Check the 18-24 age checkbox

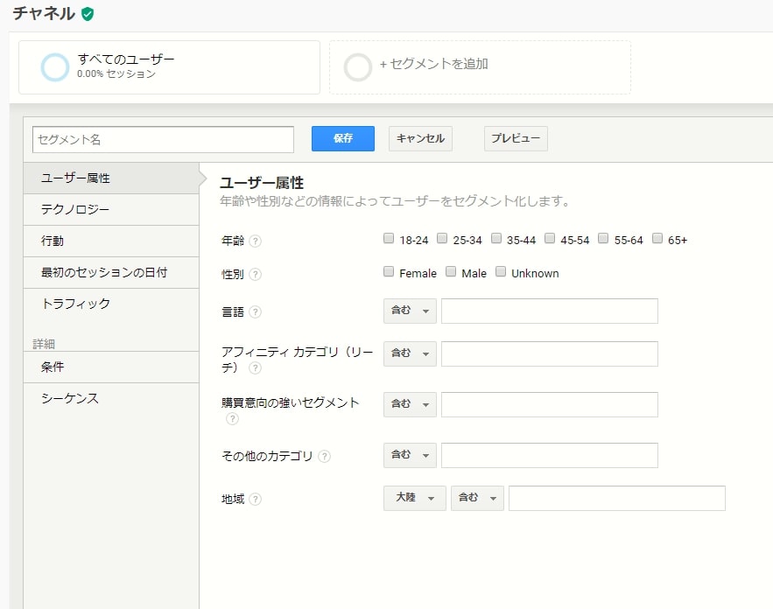point(389,239)
